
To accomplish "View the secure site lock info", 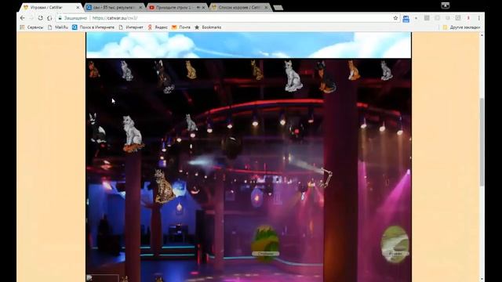I will [x=60, y=18].
